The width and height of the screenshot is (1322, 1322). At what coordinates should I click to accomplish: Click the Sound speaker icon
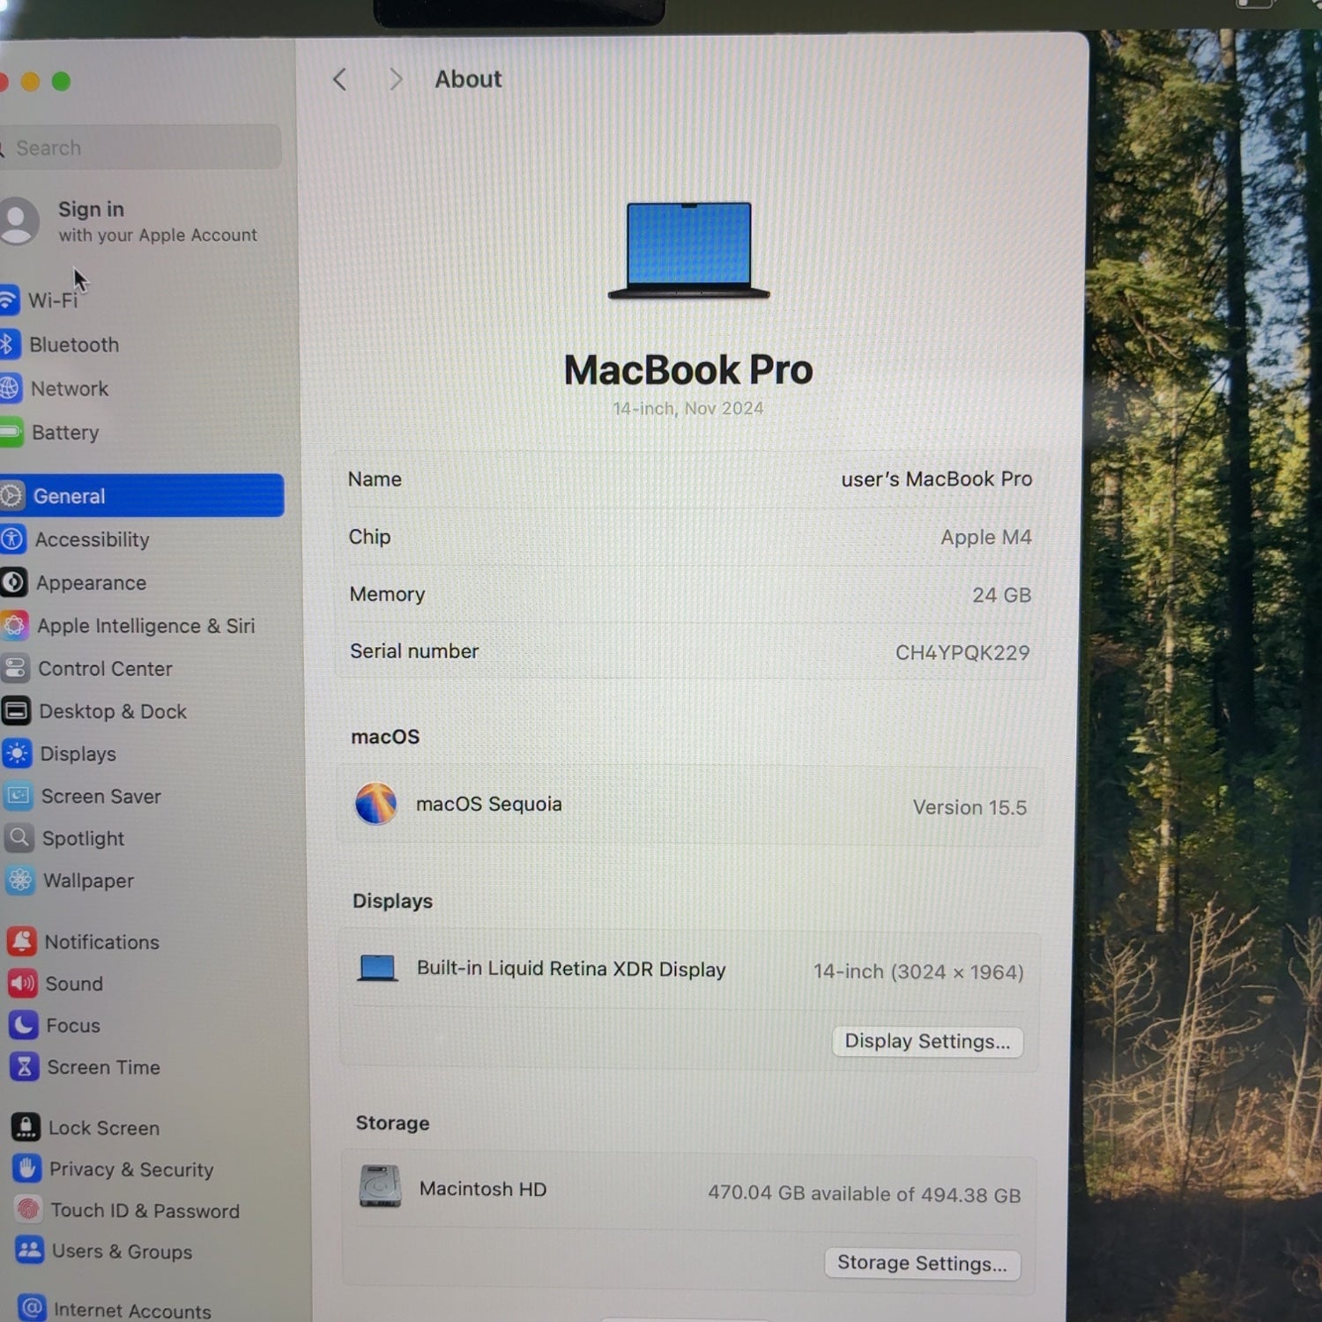click(x=23, y=983)
